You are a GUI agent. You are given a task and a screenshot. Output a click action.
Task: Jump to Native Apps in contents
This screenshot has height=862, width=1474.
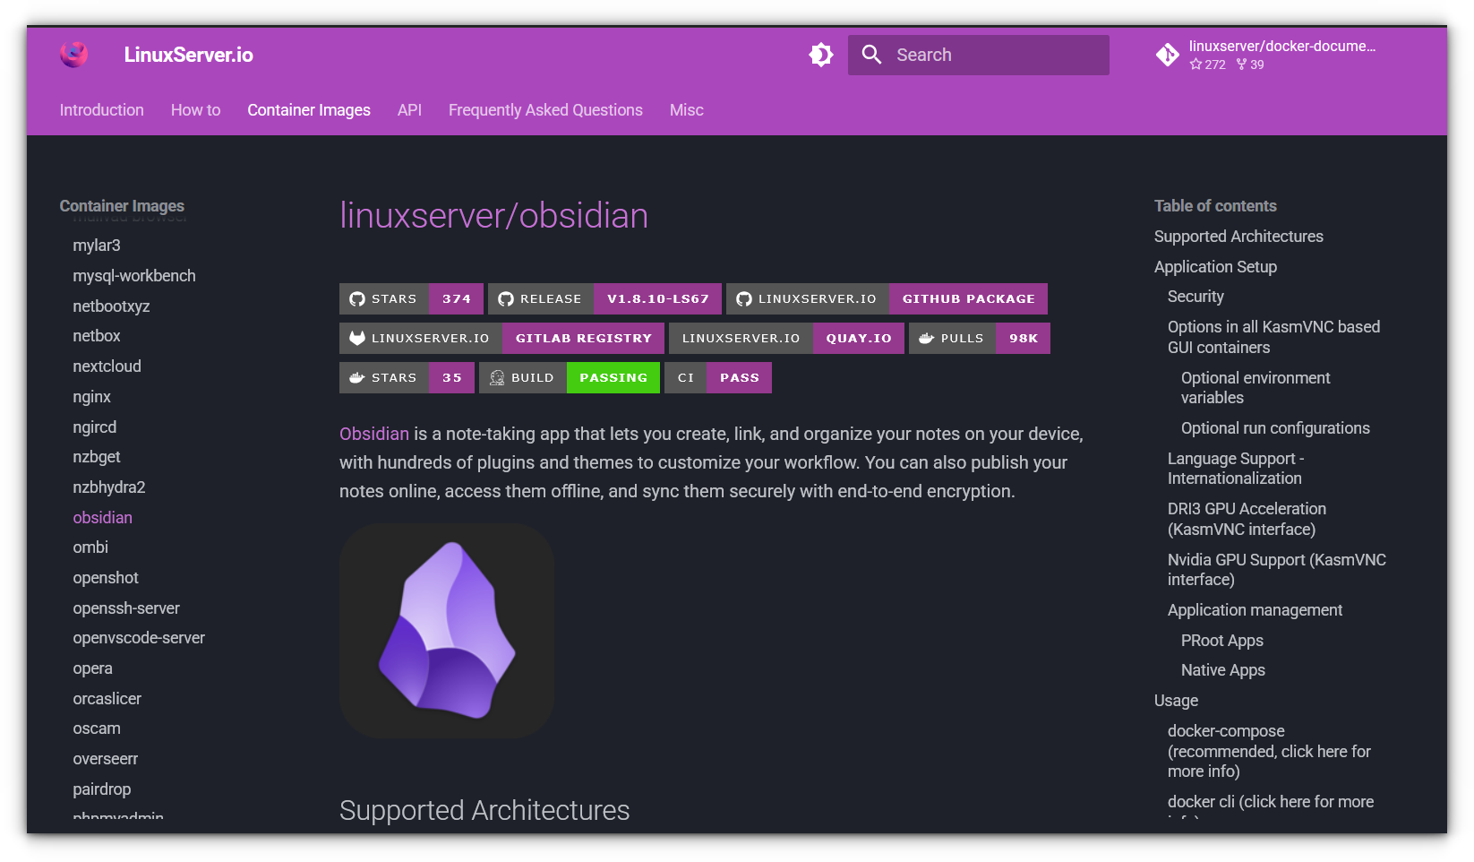1223,670
